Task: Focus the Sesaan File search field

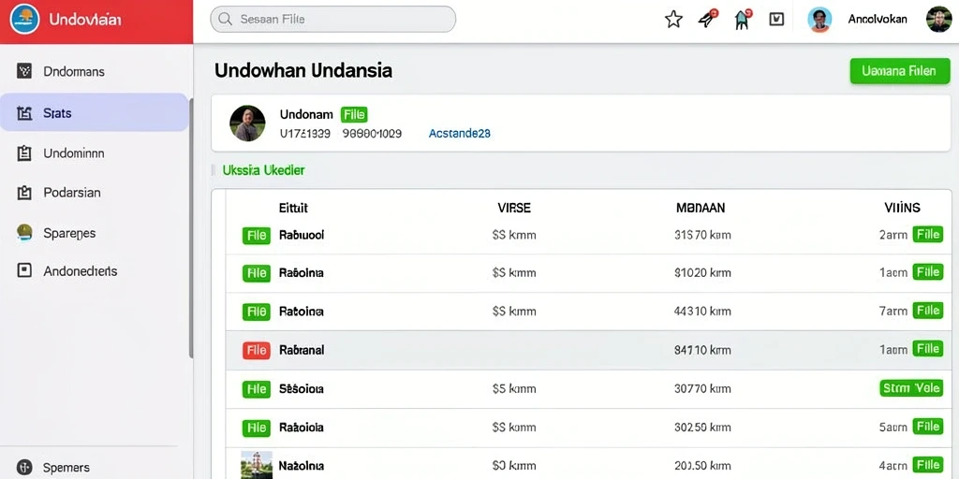Action: (332, 19)
